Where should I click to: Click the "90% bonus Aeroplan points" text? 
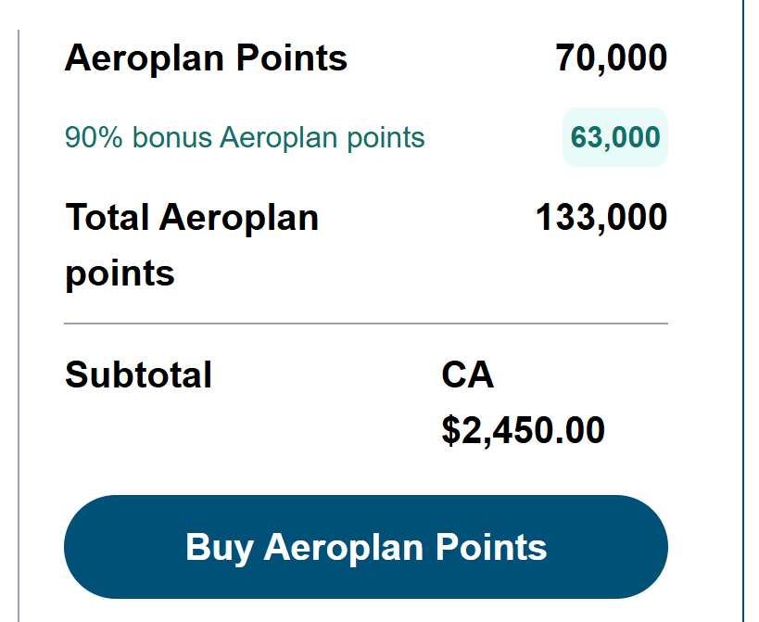[245, 138]
